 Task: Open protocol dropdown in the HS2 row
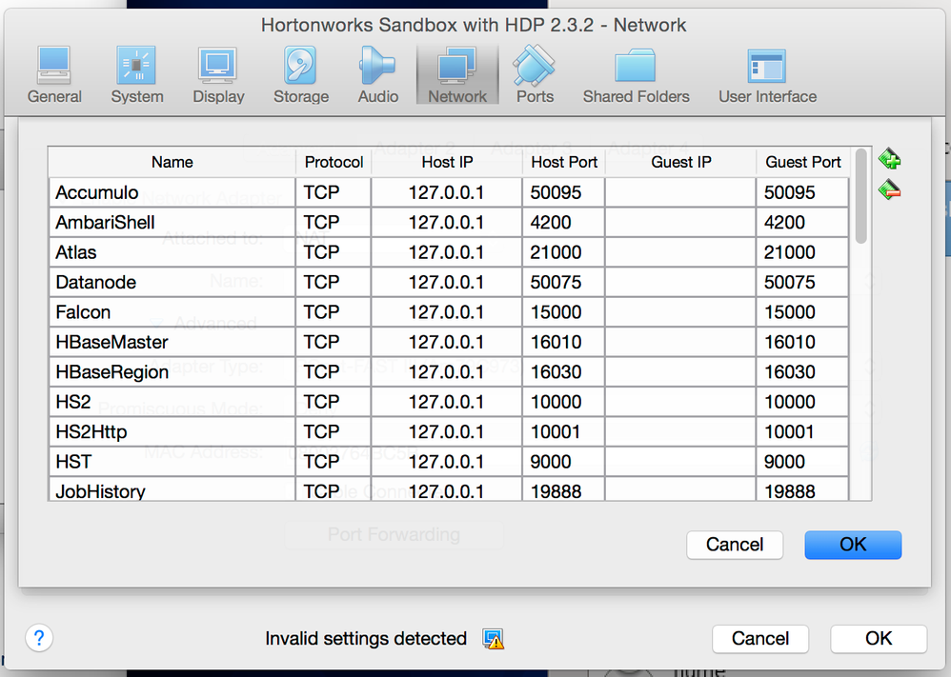click(x=334, y=402)
